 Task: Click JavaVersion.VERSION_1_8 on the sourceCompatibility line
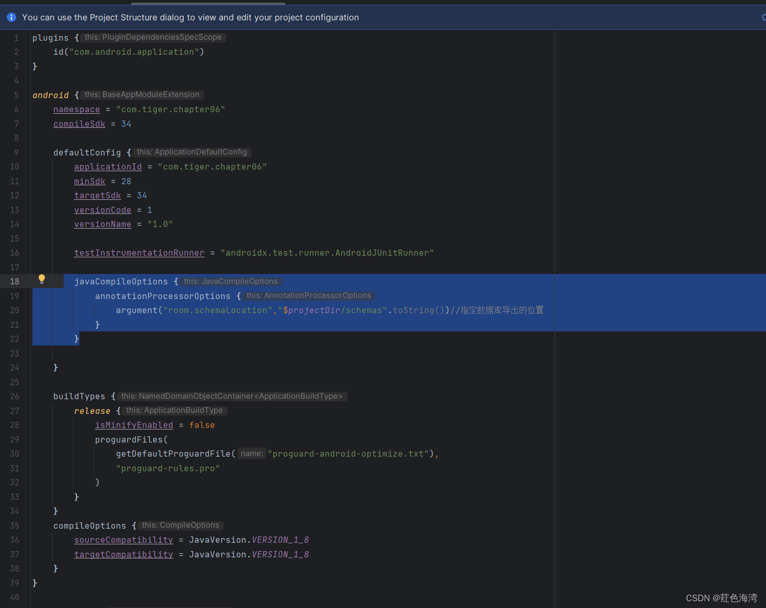click(248, 540)
